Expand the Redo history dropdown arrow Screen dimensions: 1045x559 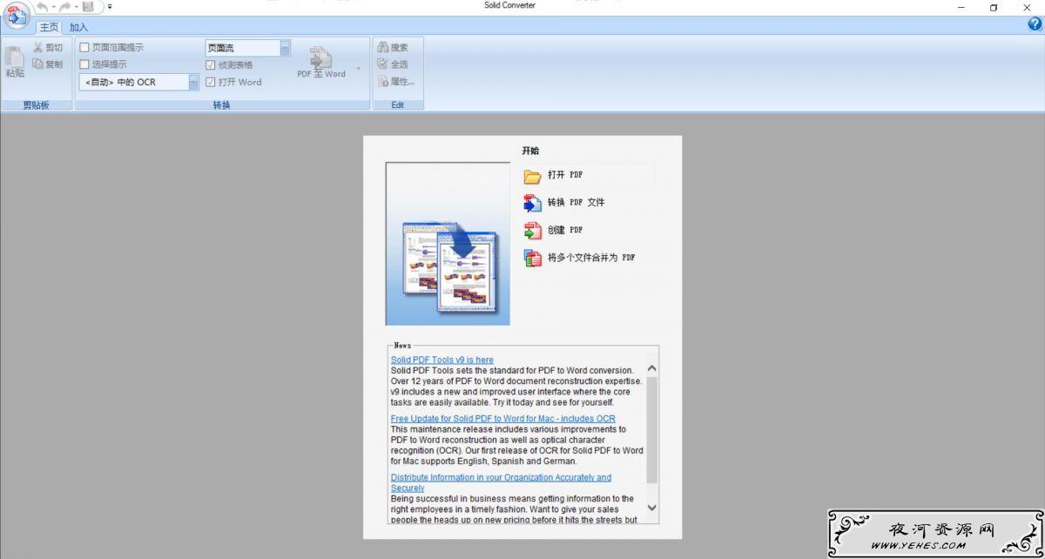coord(77,7)
